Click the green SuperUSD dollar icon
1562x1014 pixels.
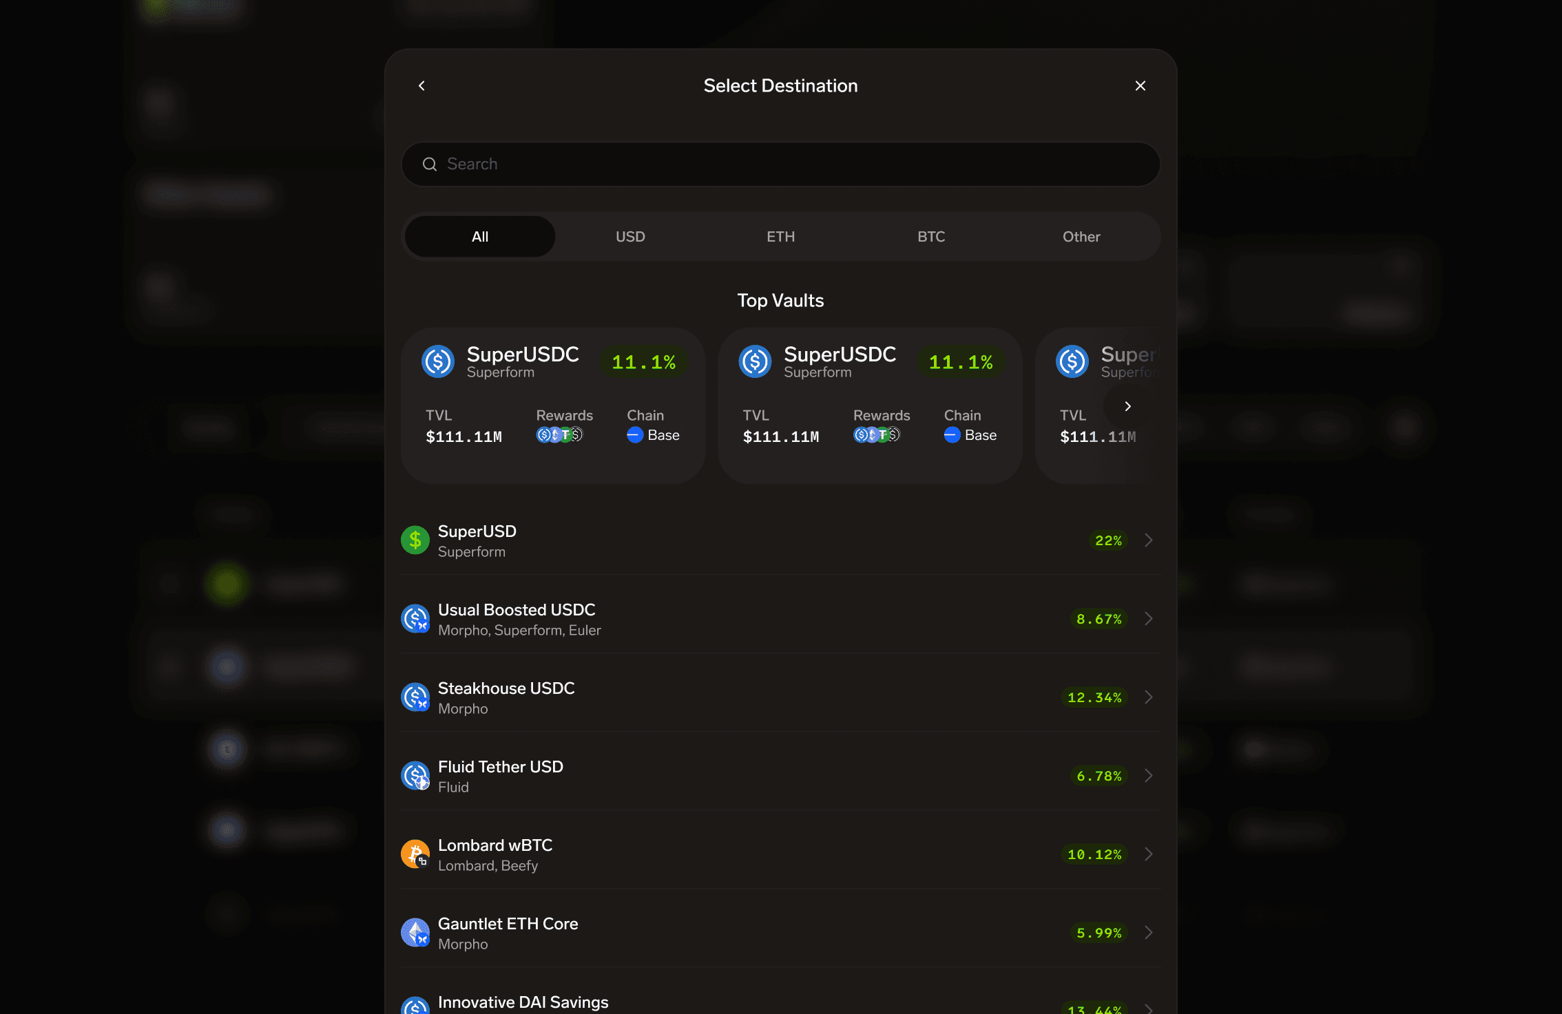(415, 540)
